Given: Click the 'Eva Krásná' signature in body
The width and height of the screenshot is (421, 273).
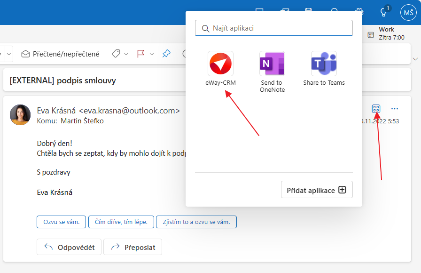Looking at the screenshot, I should [x=55, y=193].
